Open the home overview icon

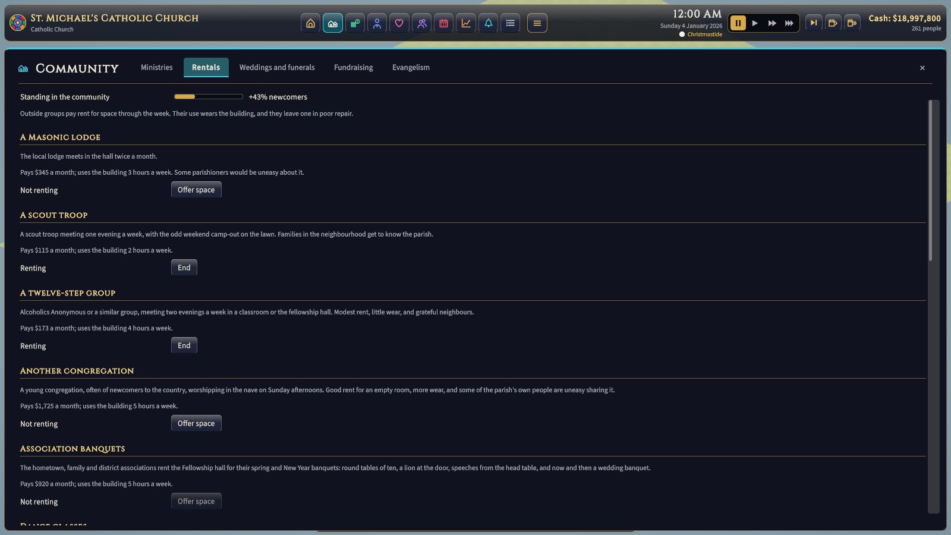(x=310, y=23)
